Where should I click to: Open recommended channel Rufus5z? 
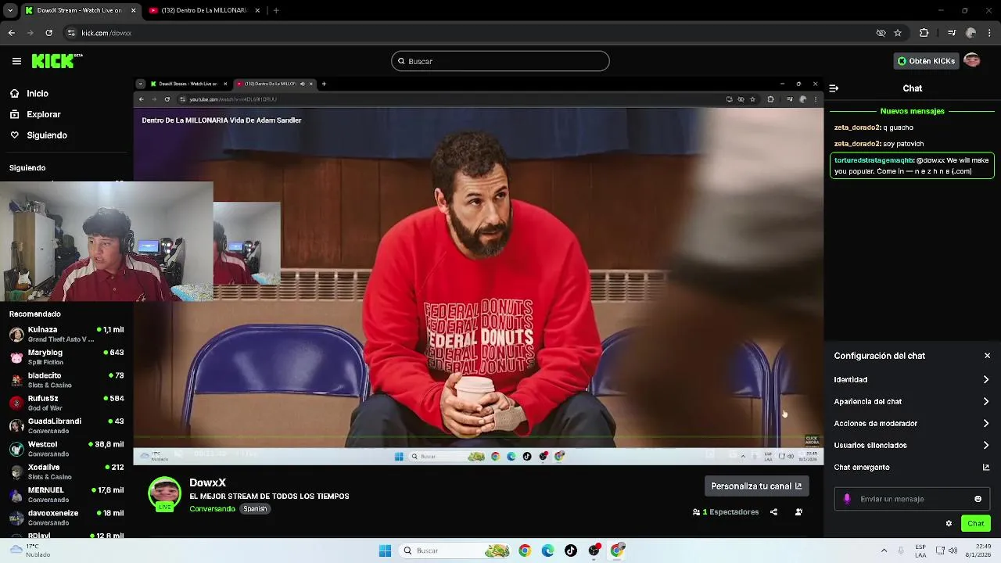pos(66,403)
